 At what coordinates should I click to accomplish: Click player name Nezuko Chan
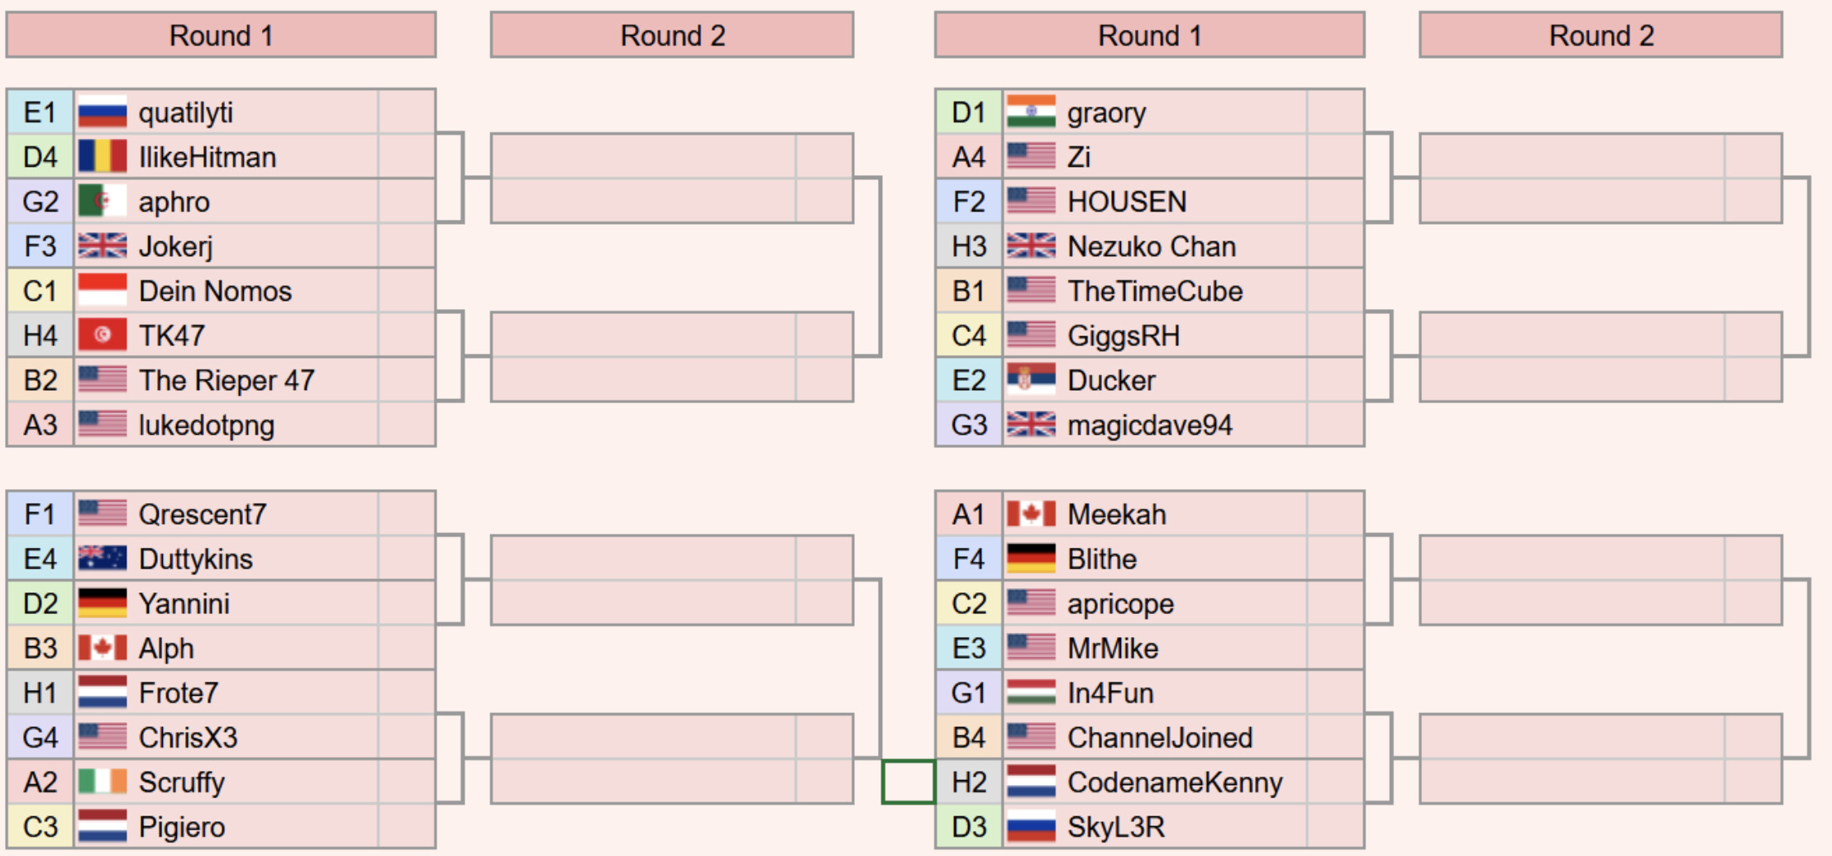pyautogui.click(x=1152, y=246)
